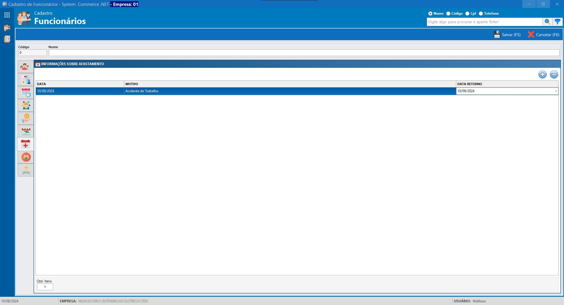Open the vacation calendar tab with palm tree
Viewport: 564px width, 305px height.
pos(26,132)
